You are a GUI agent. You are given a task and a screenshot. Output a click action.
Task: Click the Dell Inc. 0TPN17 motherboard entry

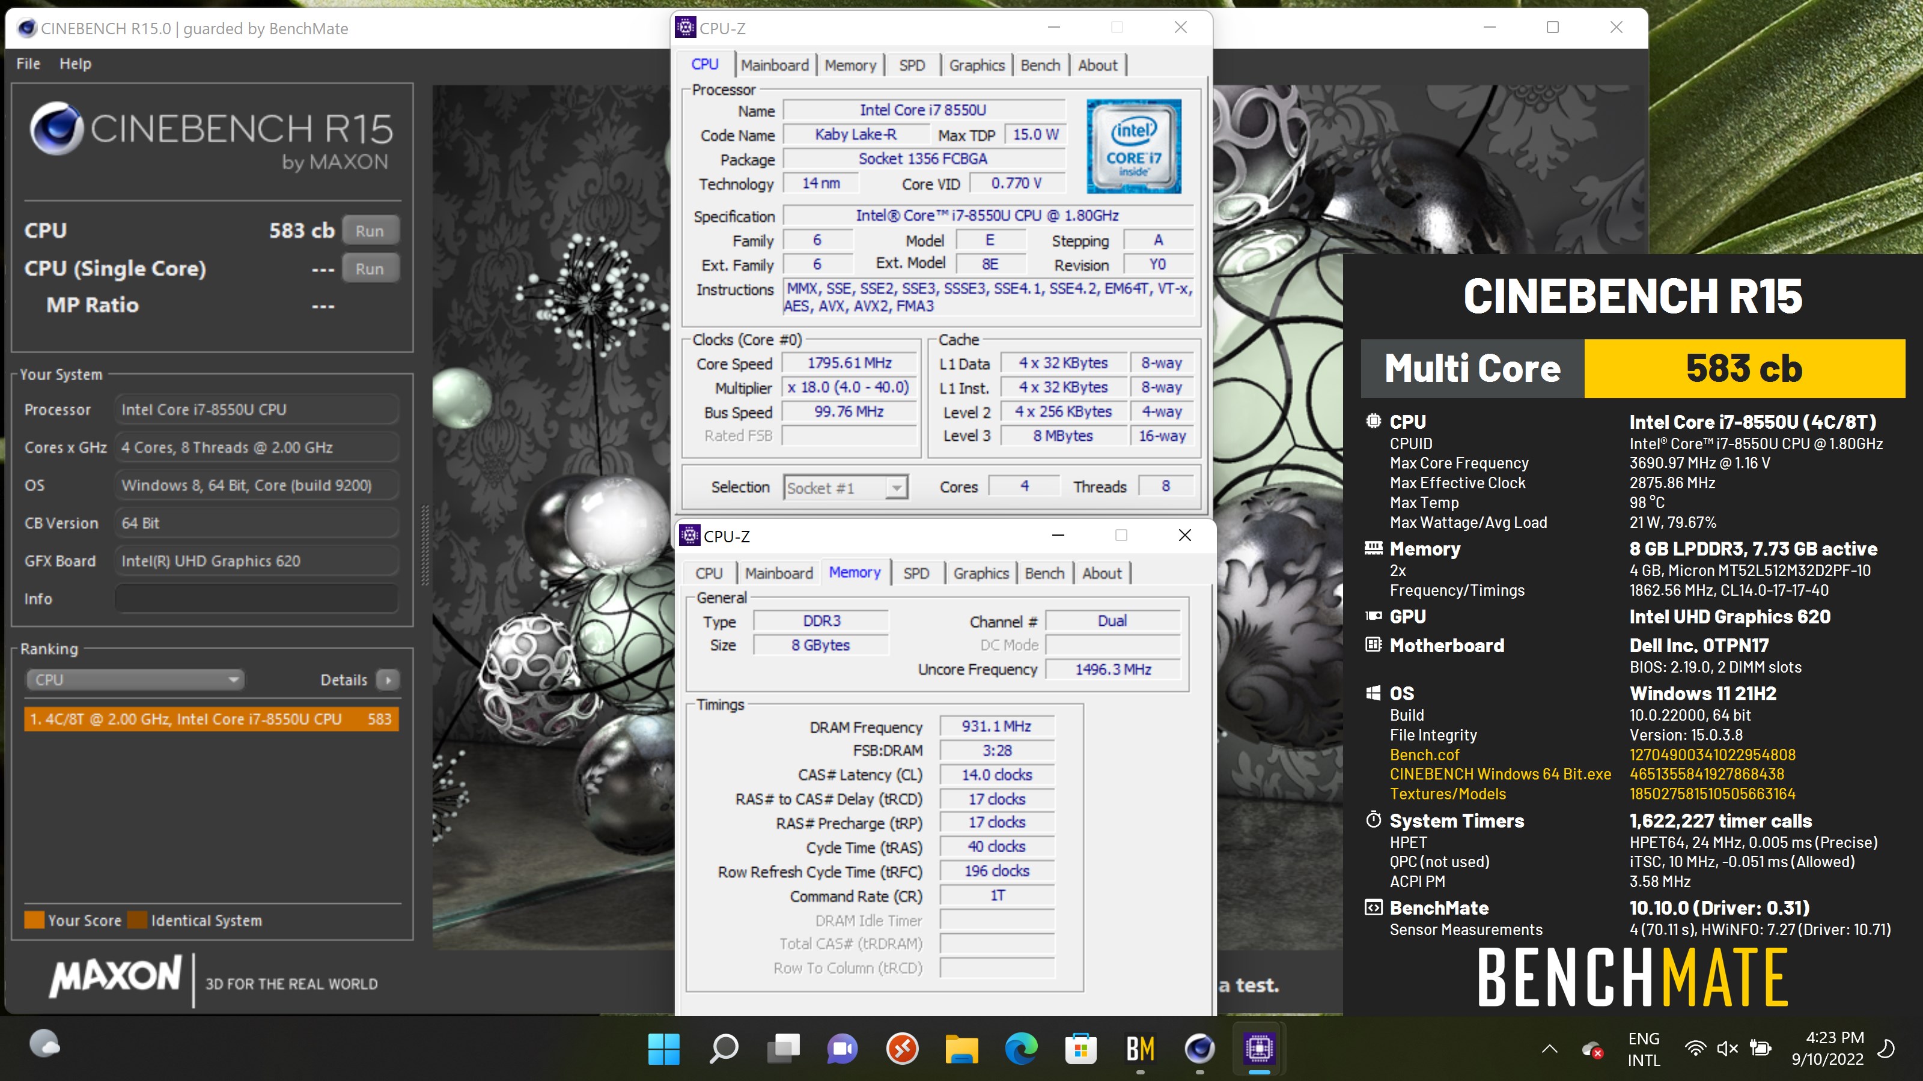pos(1699,646)
